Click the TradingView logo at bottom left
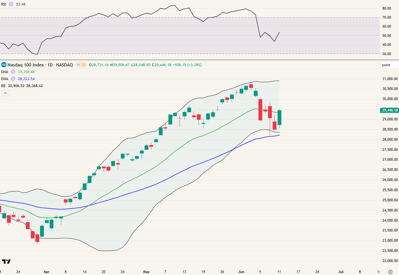 6,262
